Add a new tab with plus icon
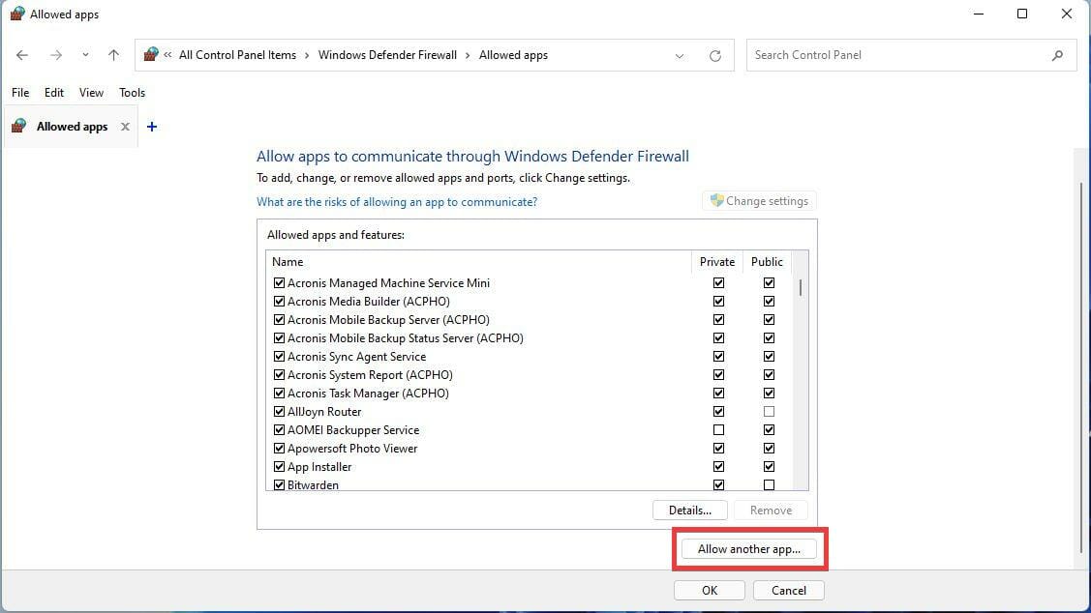 click(152, 127)
